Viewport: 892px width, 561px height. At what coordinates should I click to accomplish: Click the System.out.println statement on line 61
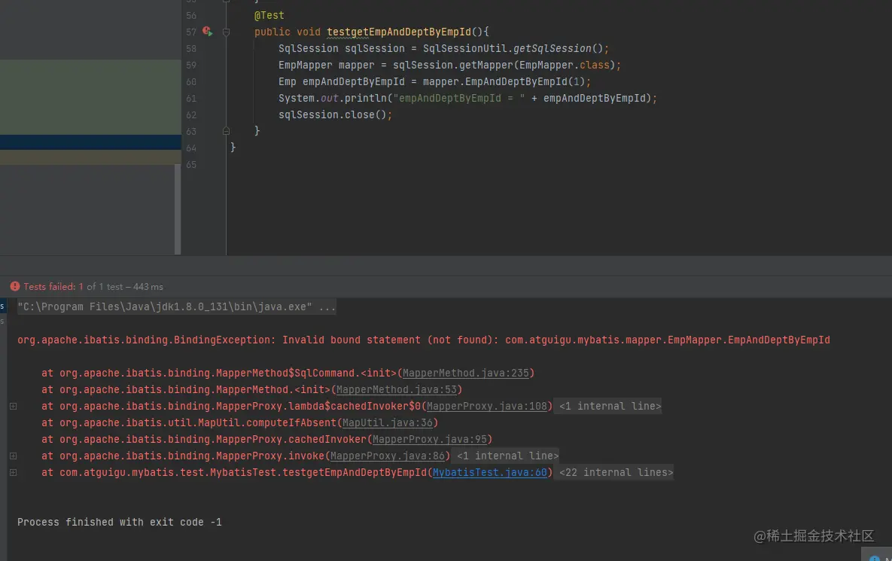[467, 98]
